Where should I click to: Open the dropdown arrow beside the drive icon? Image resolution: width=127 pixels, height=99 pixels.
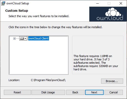[25, 38]
